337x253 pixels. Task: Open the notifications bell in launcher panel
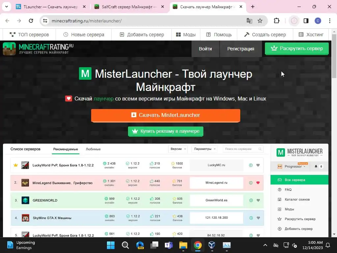click(x=316, y=166)
